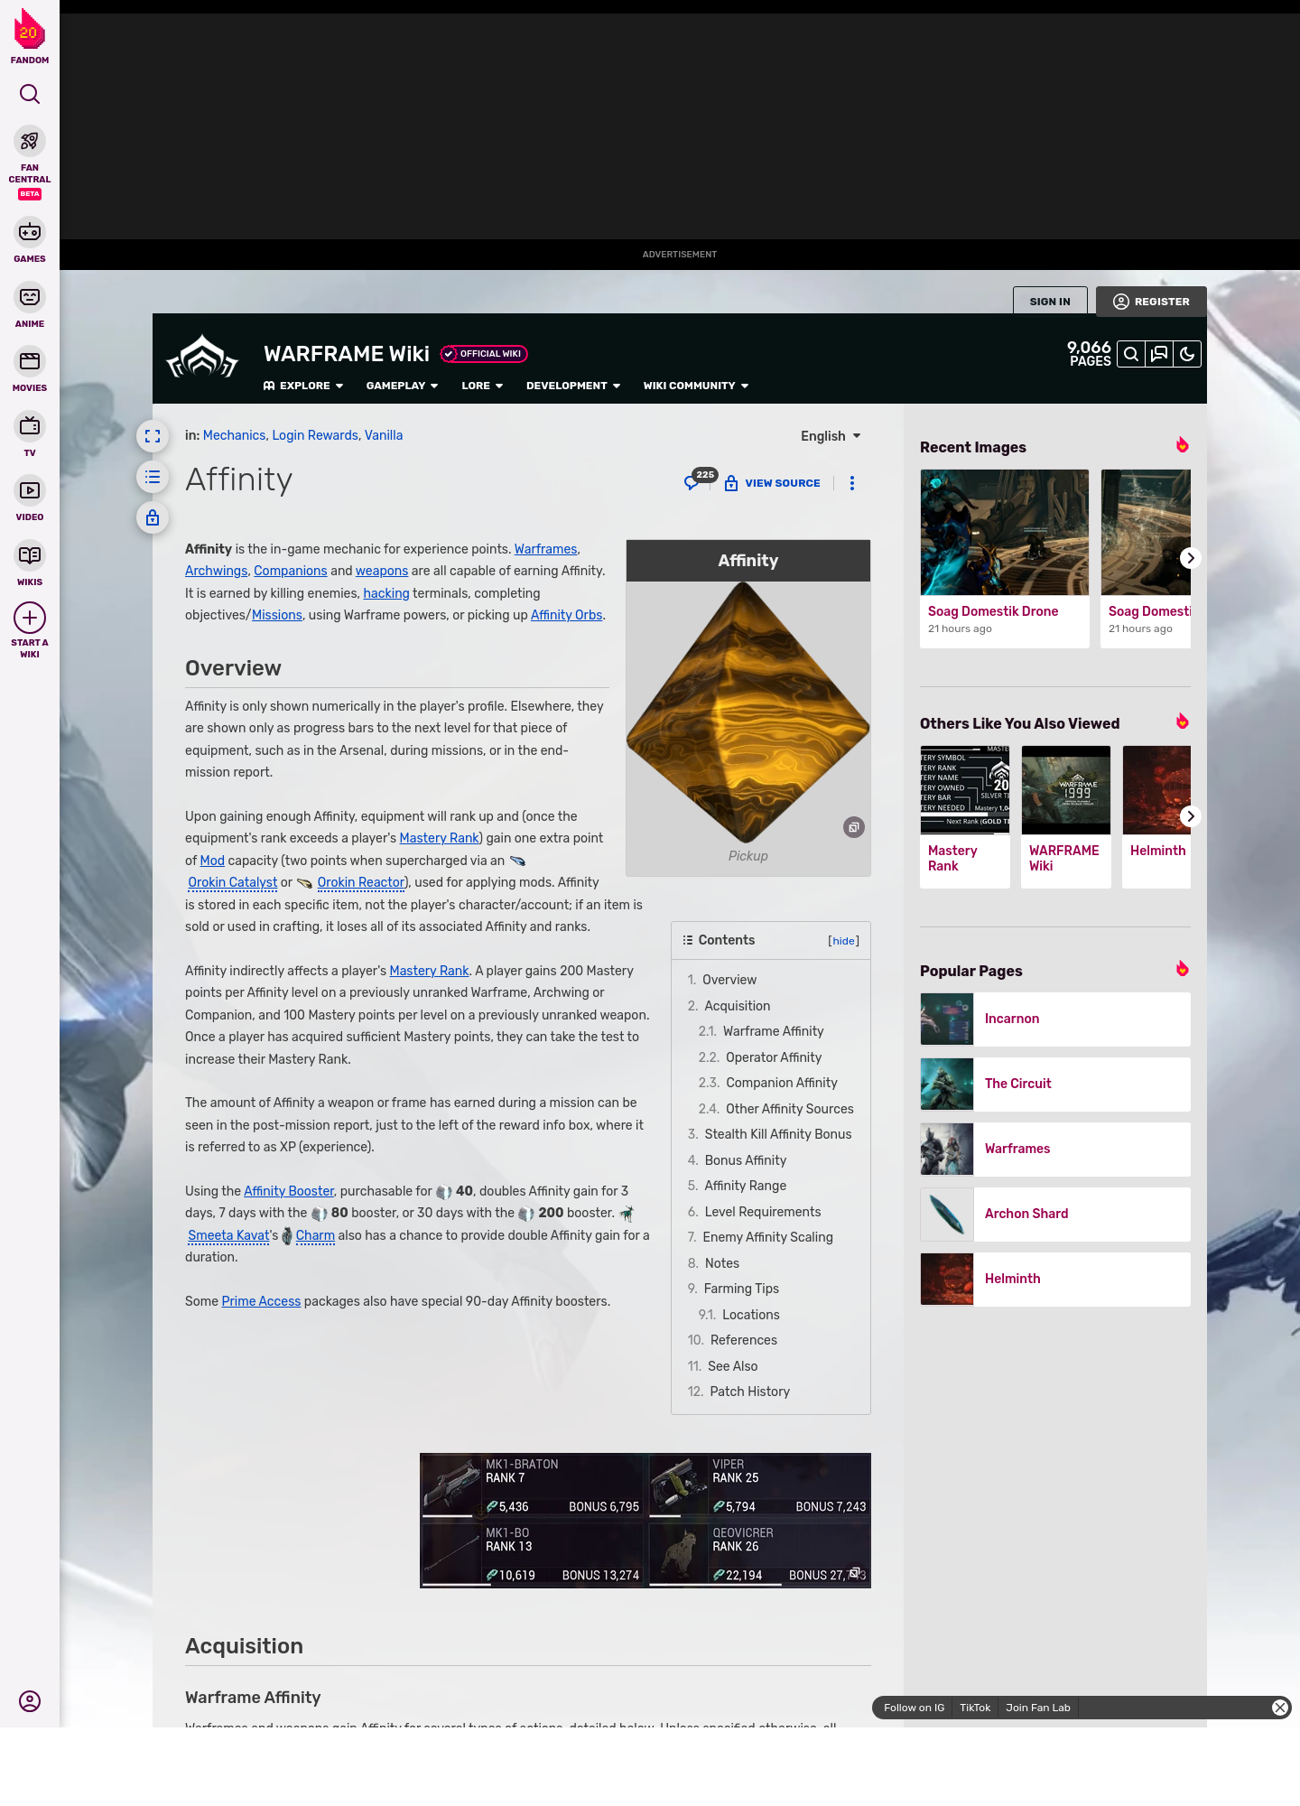This screenshot has height=1806, width=1300.
Task: Open the Lore dropdown menu
Action: (x=482, y=386)
